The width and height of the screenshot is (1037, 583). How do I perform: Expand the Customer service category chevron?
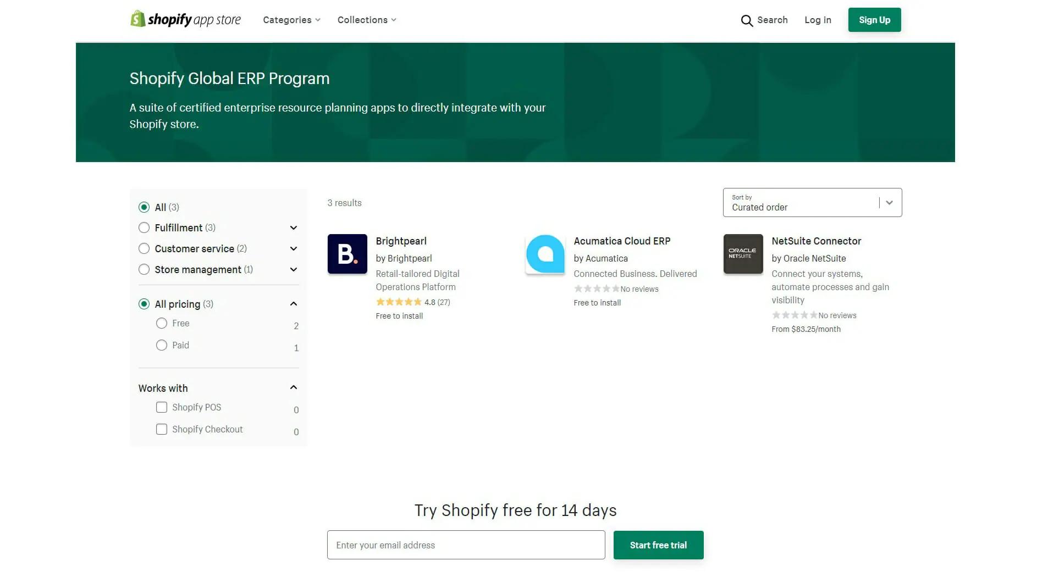pos(294,249)
